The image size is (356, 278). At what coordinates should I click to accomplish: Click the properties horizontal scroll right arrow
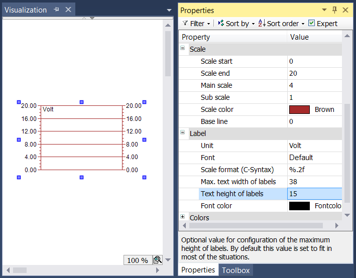[337, 225]
